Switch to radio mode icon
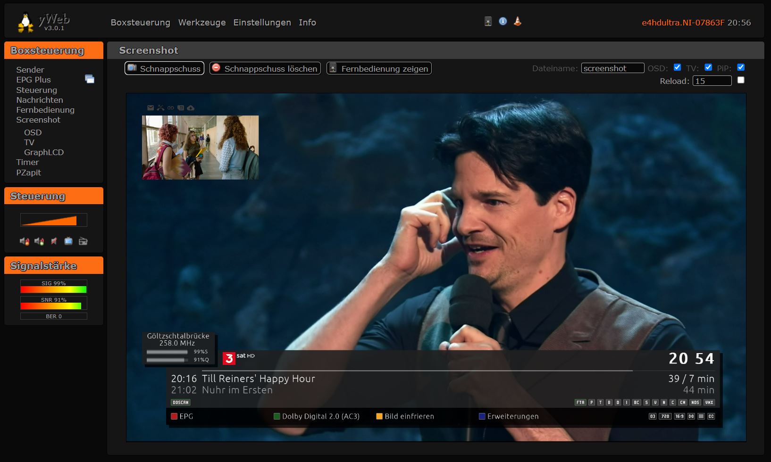The image size is (771, 462). tap(83, 241)
